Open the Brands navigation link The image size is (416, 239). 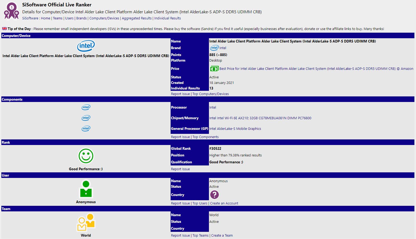point(81,18)
